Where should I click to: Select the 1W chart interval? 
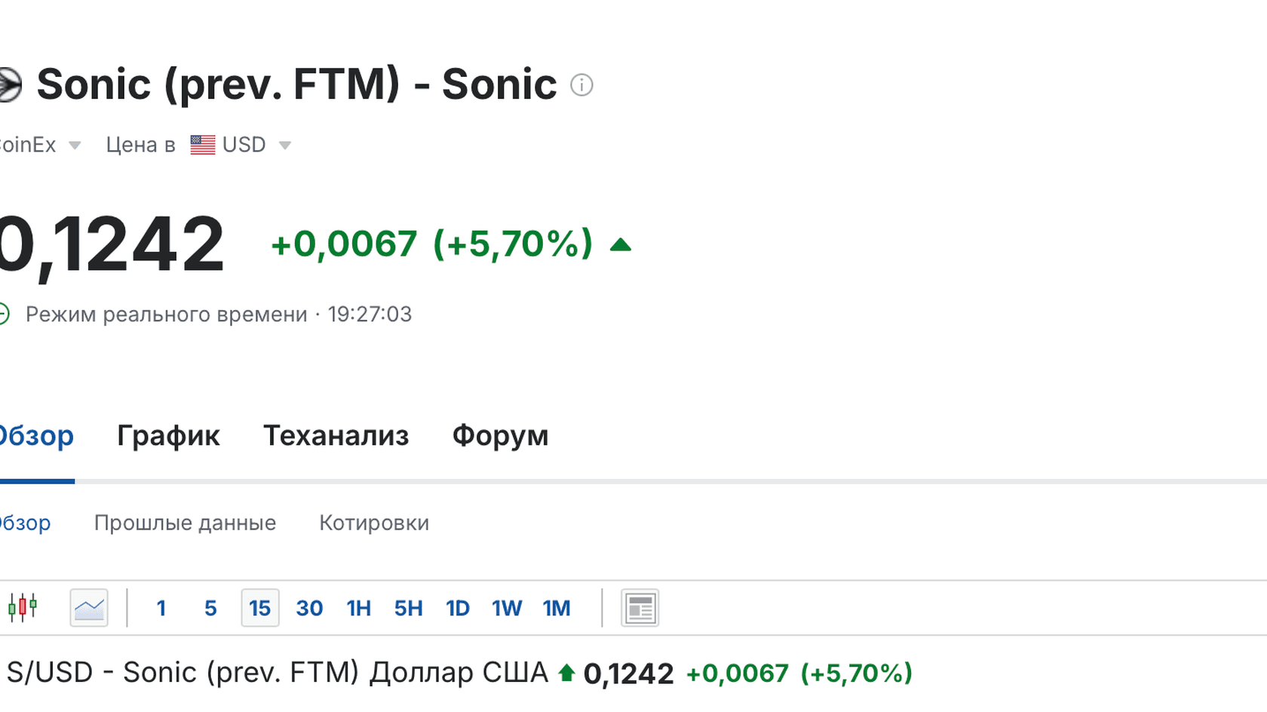[x=506, y=608]
